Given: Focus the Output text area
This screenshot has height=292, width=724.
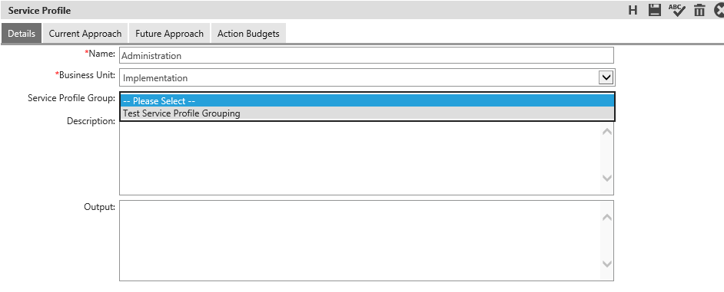Looking at the screenshot, I should (x=360, y=241).
